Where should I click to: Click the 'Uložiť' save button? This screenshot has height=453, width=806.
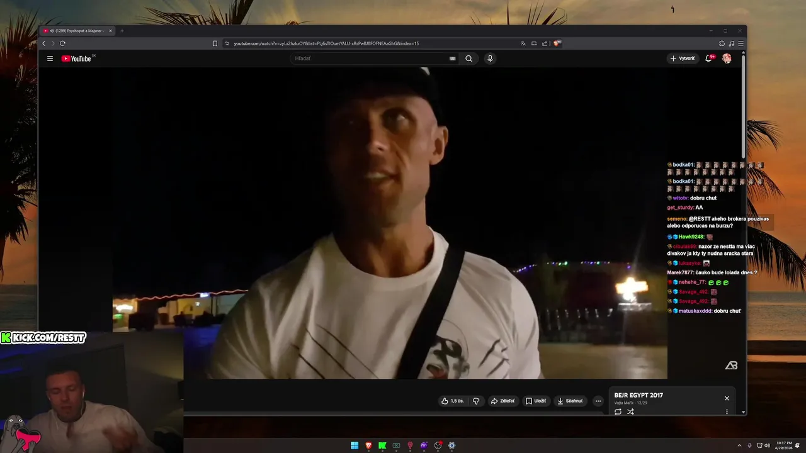536,401
